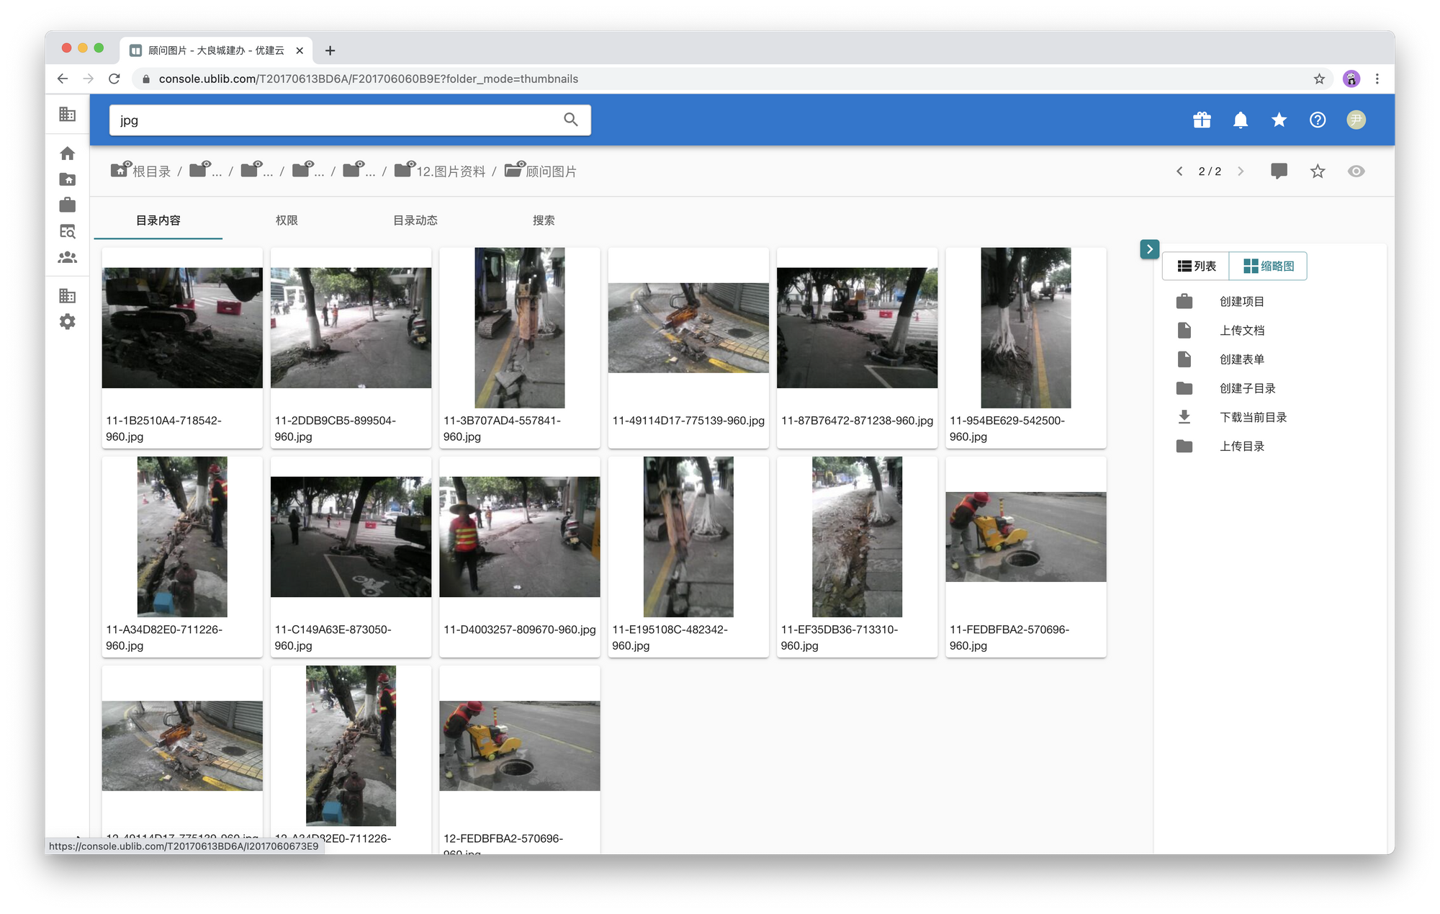Expand the left sidebar at bottom

78,835
